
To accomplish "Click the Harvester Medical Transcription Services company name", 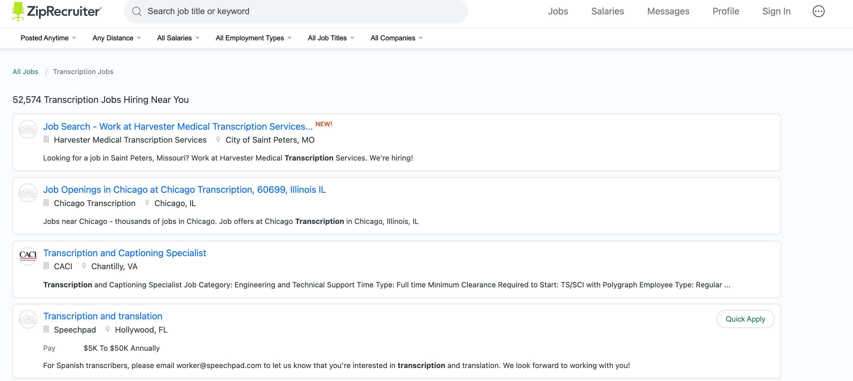I will click(130, 140).
